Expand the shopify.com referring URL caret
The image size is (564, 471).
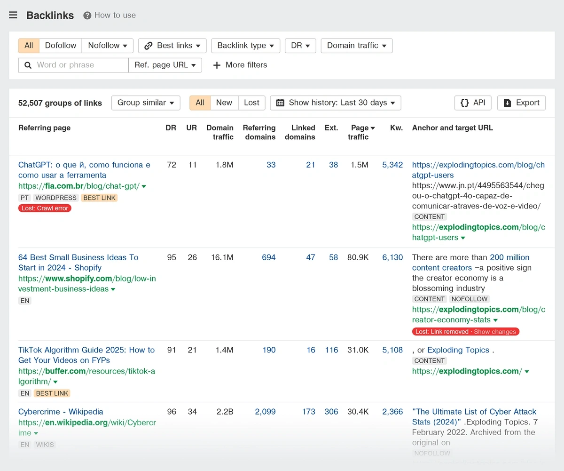tap(113, 289)
